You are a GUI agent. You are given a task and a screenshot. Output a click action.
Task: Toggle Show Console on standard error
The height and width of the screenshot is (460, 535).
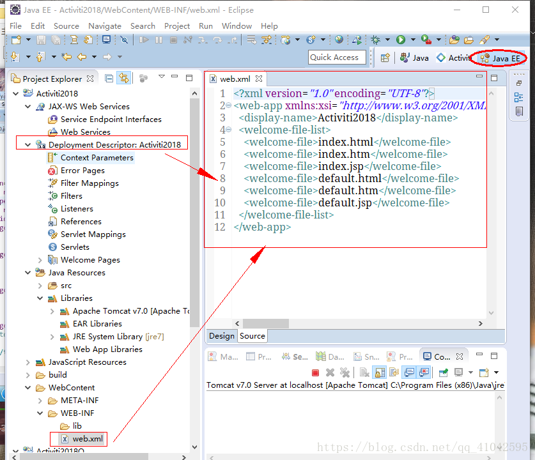click(x=424, y=372)
